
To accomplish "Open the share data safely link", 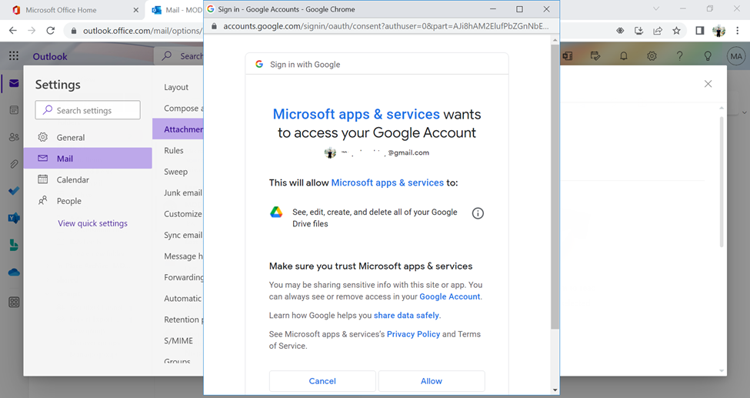I will [x=406, y=315].
